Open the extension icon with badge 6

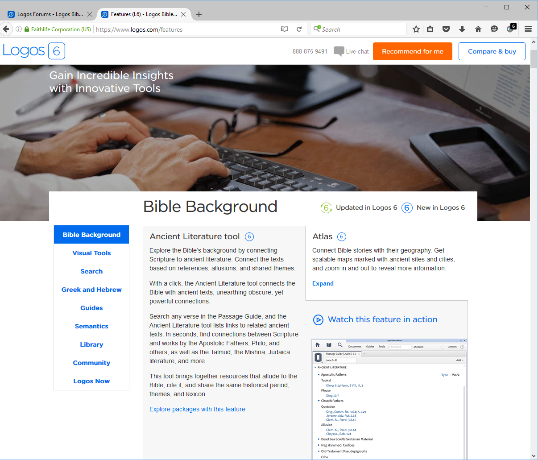[x=511, y=29]
